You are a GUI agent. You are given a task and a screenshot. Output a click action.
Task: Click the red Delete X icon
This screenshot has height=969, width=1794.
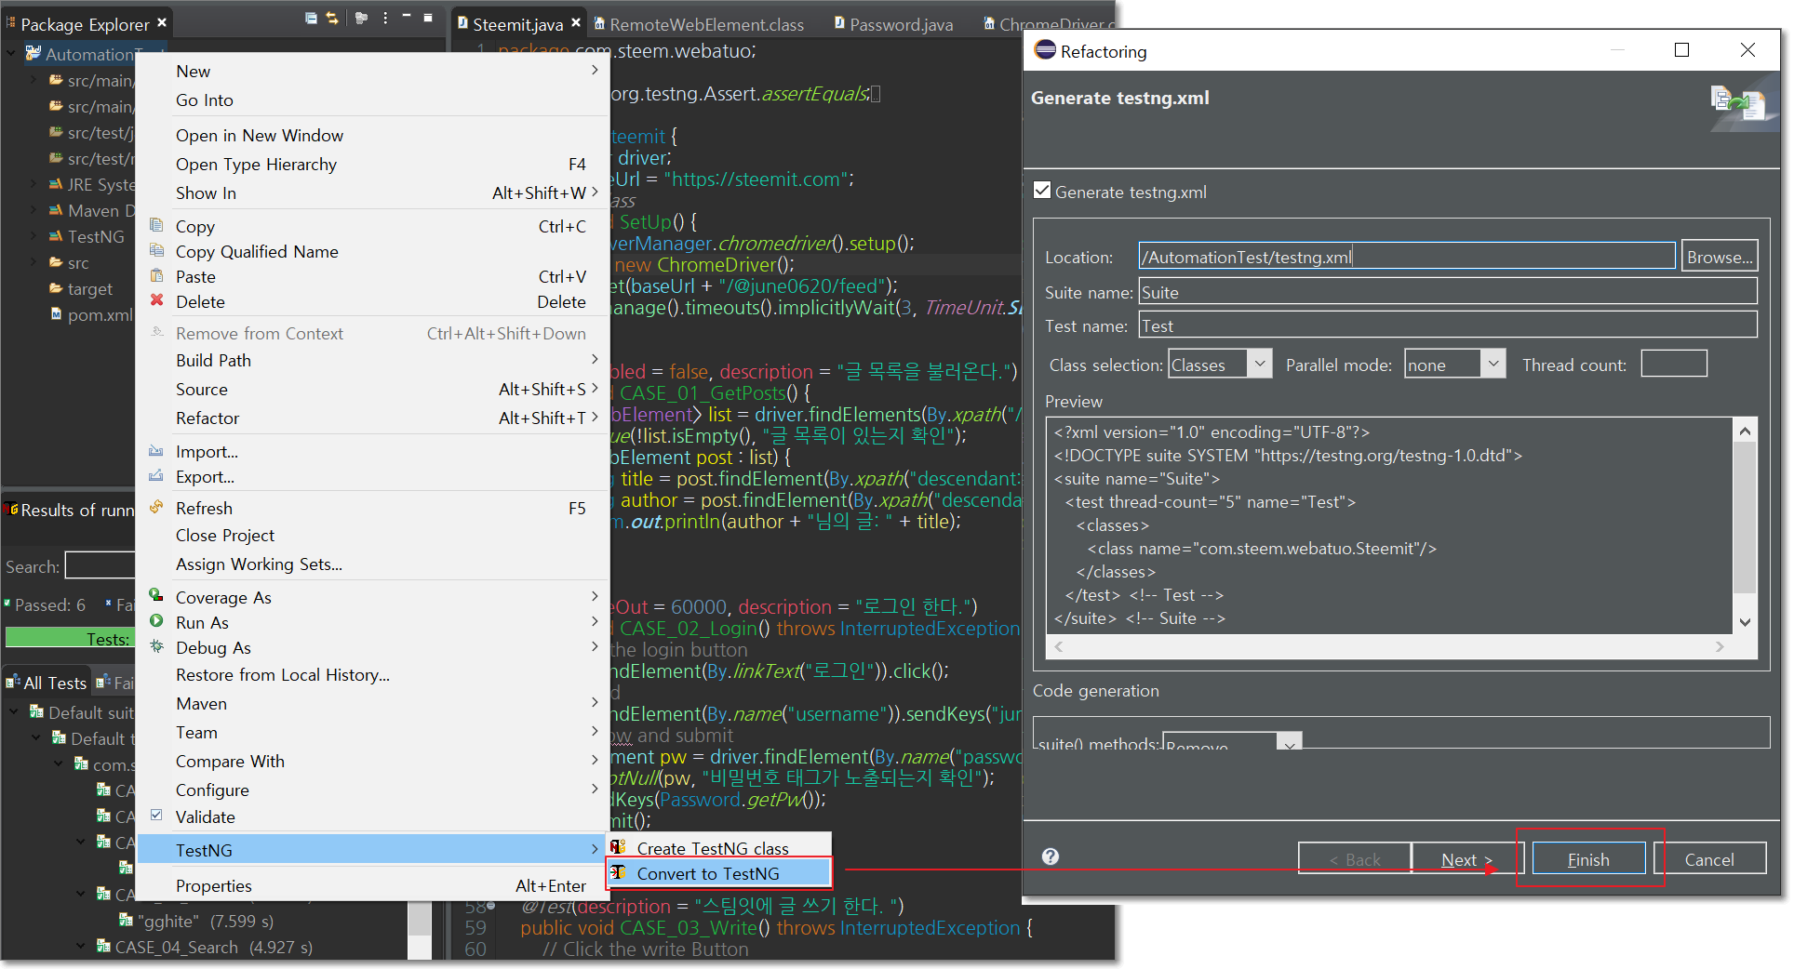156,300
